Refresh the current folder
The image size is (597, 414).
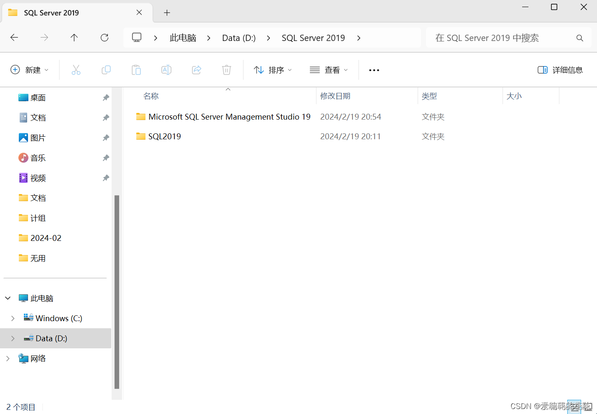(105, 38)
